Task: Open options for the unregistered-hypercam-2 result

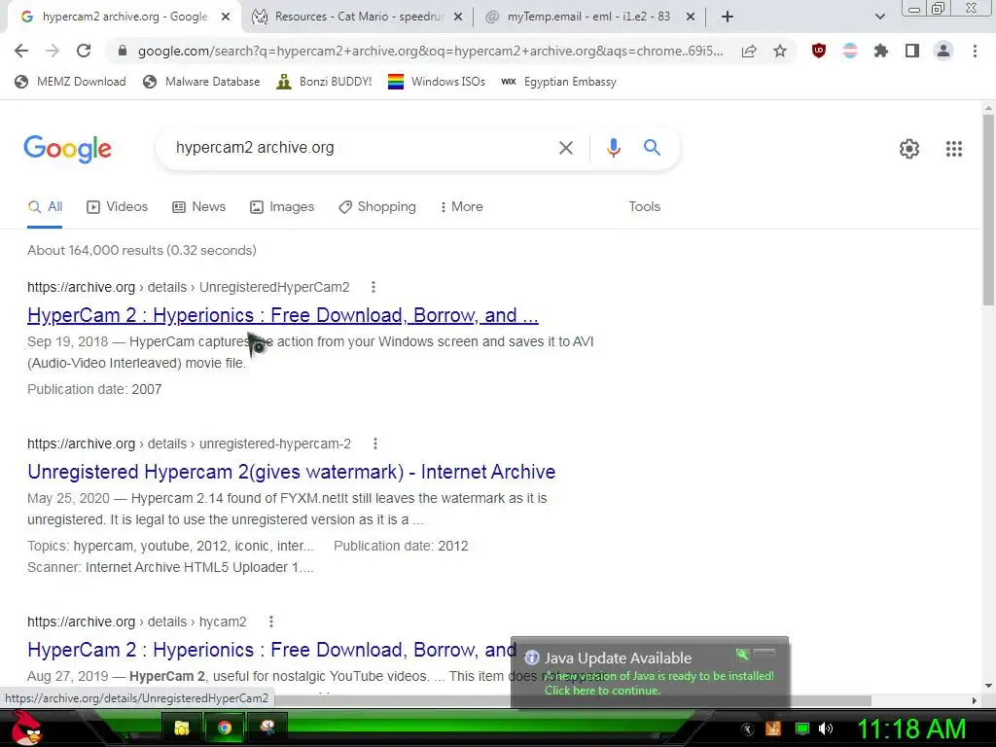Action: click(375, 444)
